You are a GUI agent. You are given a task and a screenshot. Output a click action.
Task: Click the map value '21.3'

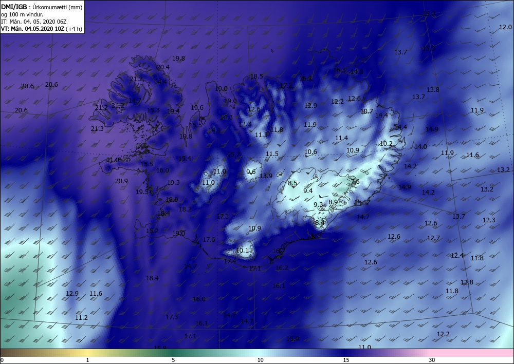tap(97, 129)
